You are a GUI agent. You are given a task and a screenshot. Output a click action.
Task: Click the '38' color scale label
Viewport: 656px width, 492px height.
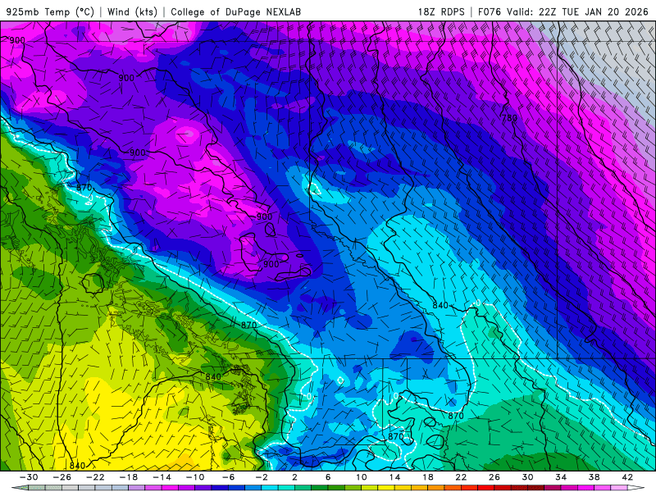click(594, 477)
